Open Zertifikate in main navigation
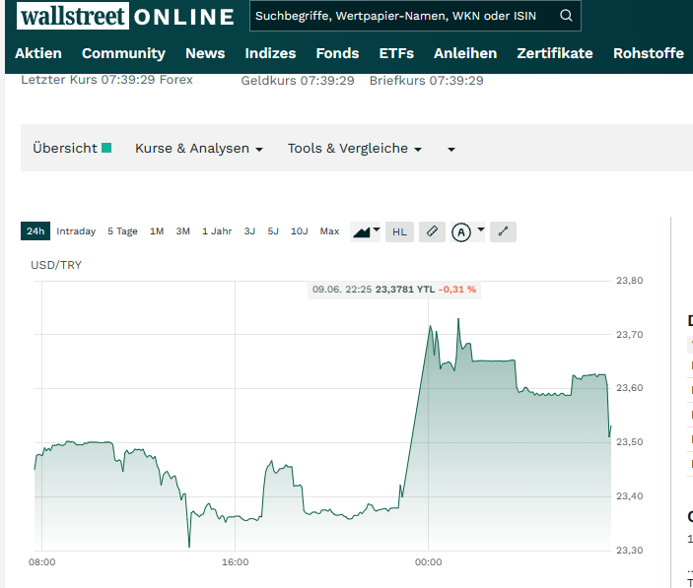The height and width of the screenshot is (588, 693). (555, 53)
